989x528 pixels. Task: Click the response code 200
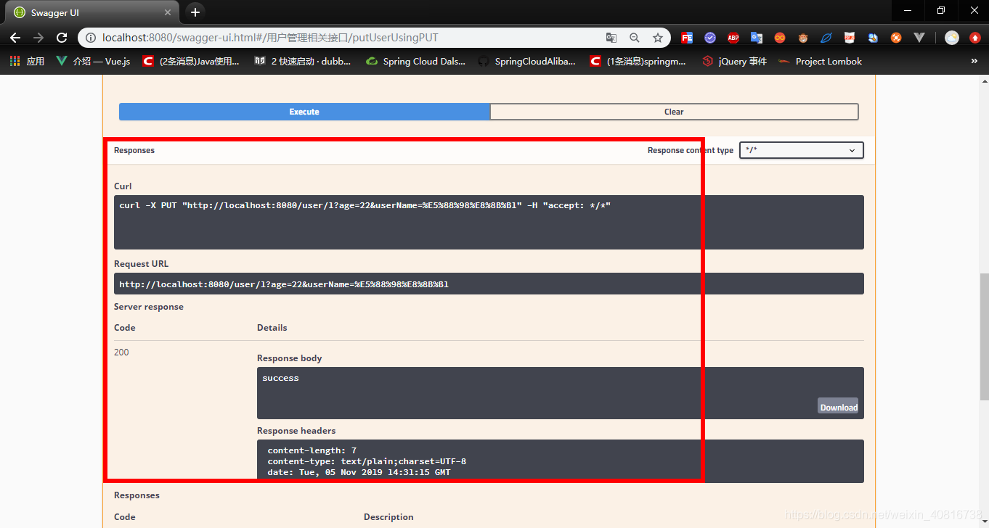[x=121, y=352]
